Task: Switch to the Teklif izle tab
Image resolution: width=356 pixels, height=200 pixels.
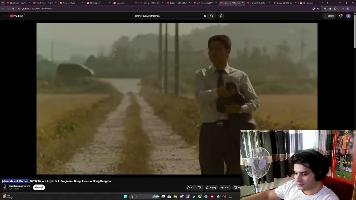Action: coord(151,3)
